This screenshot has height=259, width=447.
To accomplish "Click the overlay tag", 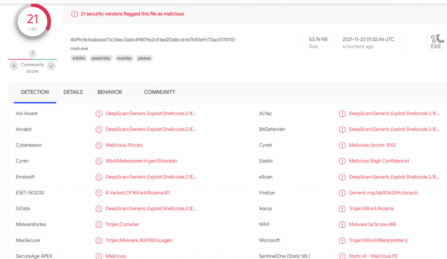I will [x=124, y=58].
